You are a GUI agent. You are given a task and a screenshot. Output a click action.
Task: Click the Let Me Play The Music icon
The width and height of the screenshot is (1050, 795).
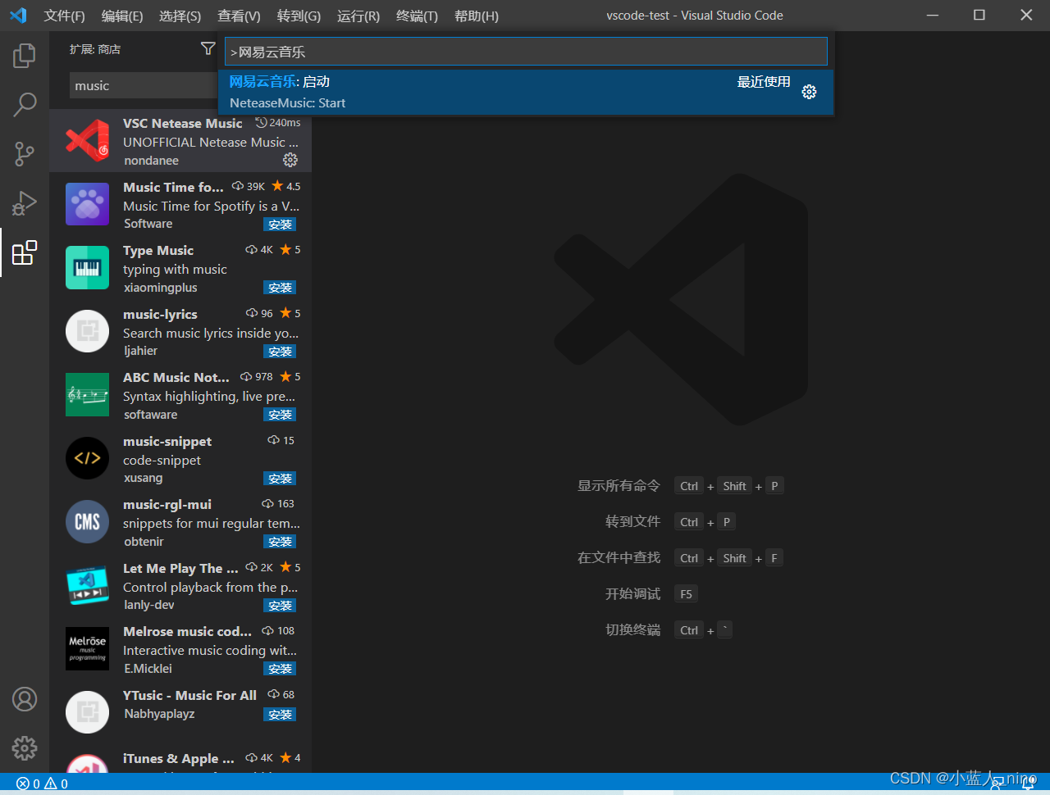88,585
